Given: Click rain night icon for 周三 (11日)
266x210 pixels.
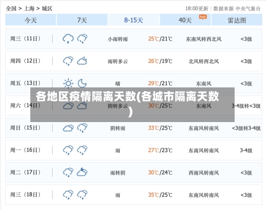Looking at the screenshot, I should pos(82,38).
